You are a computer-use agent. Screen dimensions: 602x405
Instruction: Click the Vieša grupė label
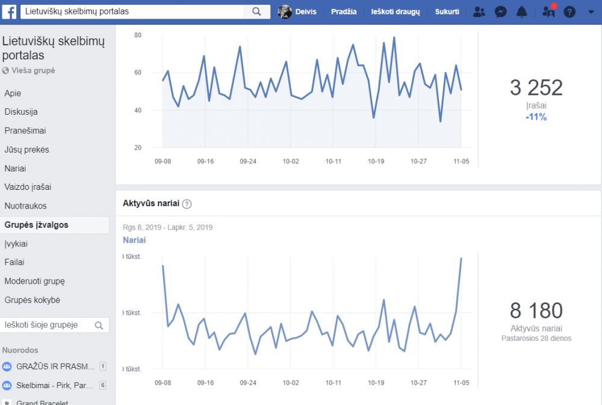[x=33, y=70]
